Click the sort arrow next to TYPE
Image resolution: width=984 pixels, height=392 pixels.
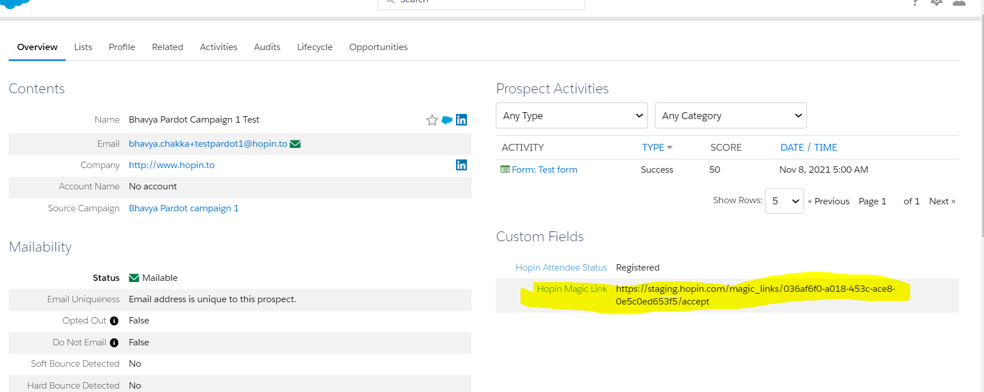tap(670, 148)
